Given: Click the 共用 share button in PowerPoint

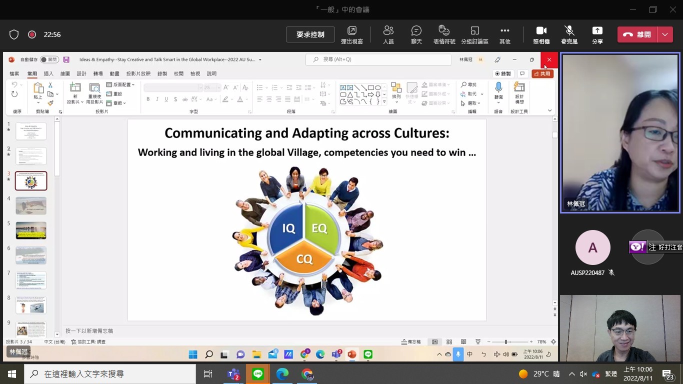Looking at the screenshot, I should 542,73.
